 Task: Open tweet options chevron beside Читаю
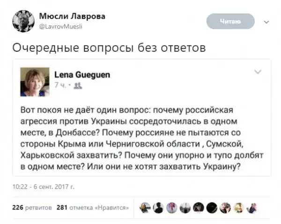pyautogui.click(x=266, y=22)
